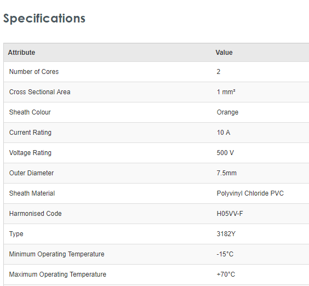Click the H05VV-F harmonised code value
The image size is (309, 286).
point(230,214)
